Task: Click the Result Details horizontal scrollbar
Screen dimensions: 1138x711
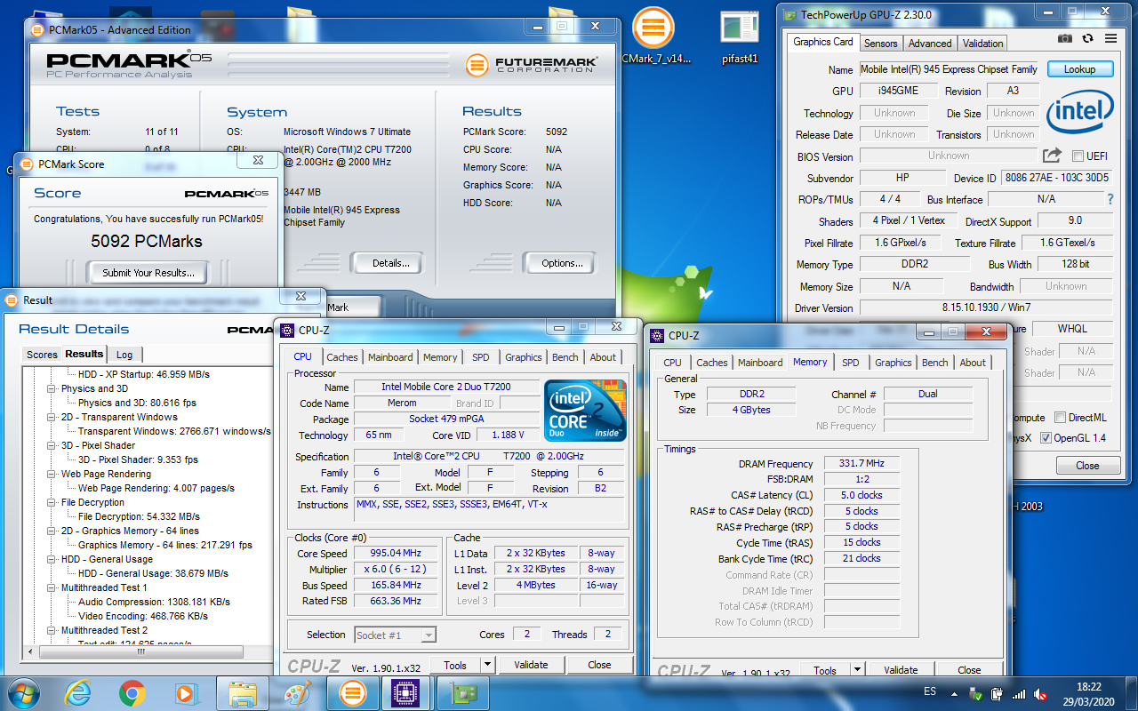Action: tap(140, 651)
